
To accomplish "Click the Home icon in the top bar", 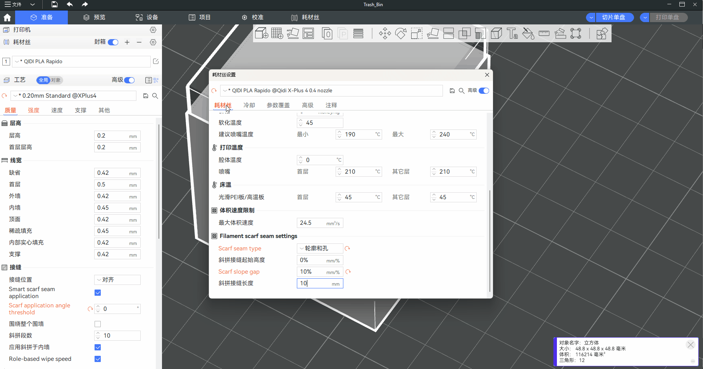I will click(7, 17).
